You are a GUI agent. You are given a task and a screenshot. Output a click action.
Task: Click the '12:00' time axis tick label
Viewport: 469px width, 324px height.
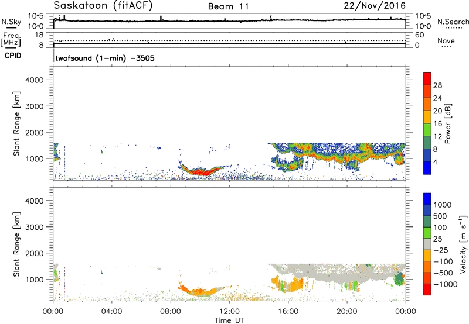click(229, 312)
